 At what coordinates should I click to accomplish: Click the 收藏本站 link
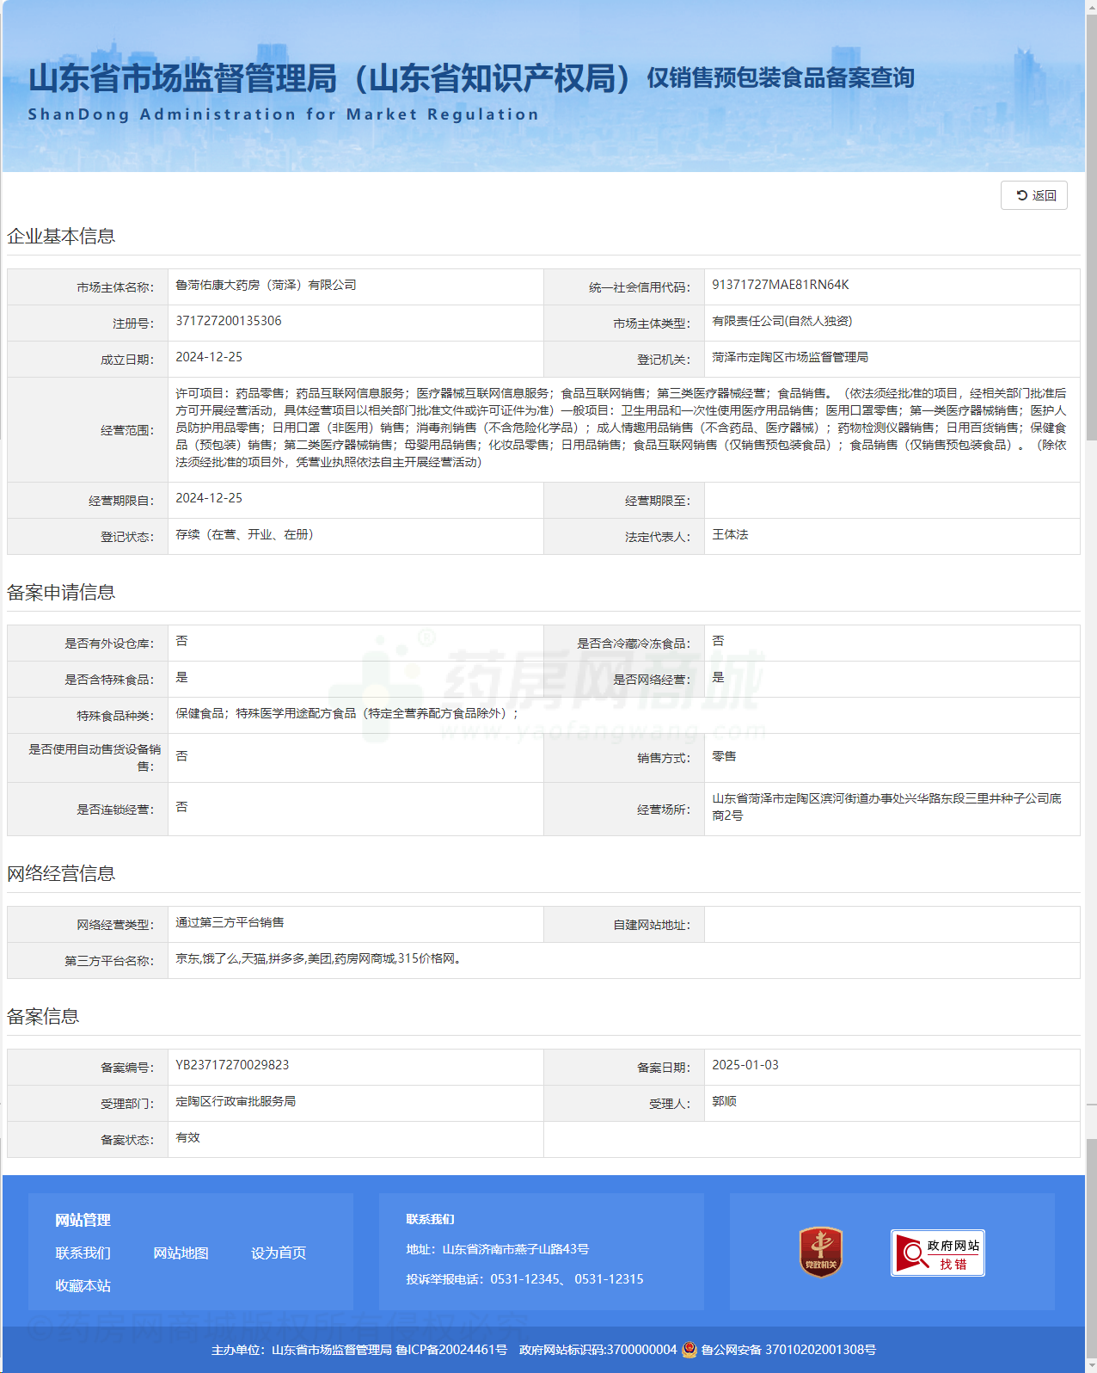[83, 1286]
